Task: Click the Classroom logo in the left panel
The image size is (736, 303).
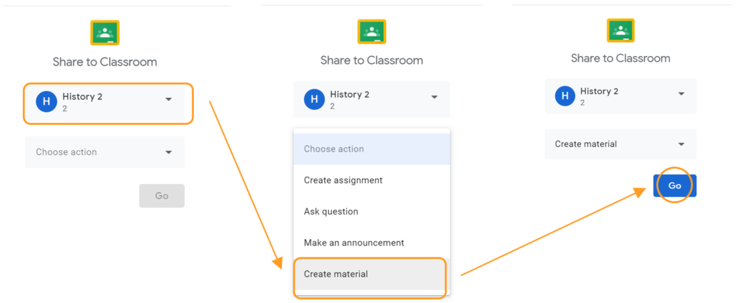Action: click(105, 33)
